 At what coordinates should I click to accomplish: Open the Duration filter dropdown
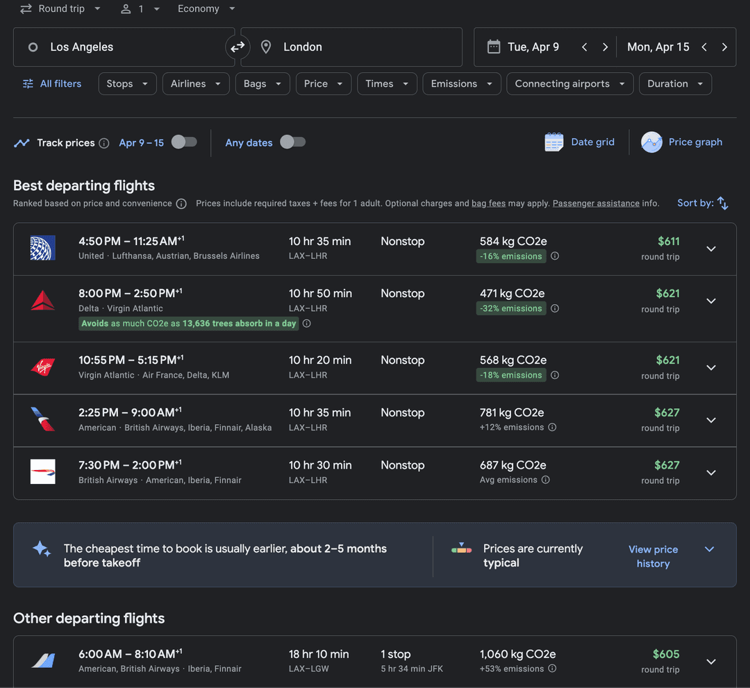click(x=675, y=84)
